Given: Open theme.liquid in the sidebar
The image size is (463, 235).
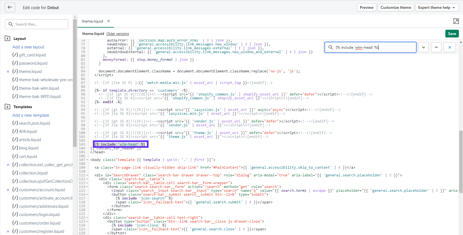Looking at the screenshot, I should (27, 72).
